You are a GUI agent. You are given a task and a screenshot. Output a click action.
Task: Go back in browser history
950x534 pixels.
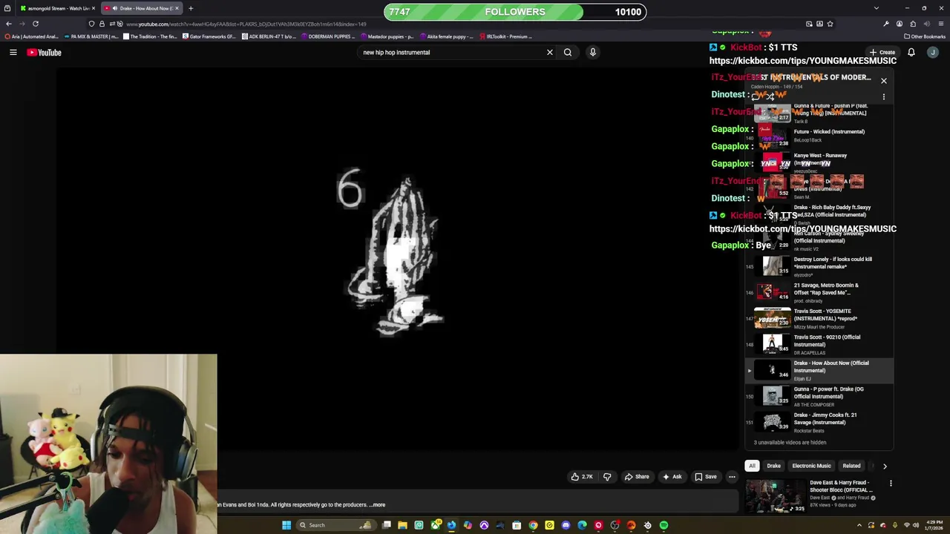click(x=9, y=24)
